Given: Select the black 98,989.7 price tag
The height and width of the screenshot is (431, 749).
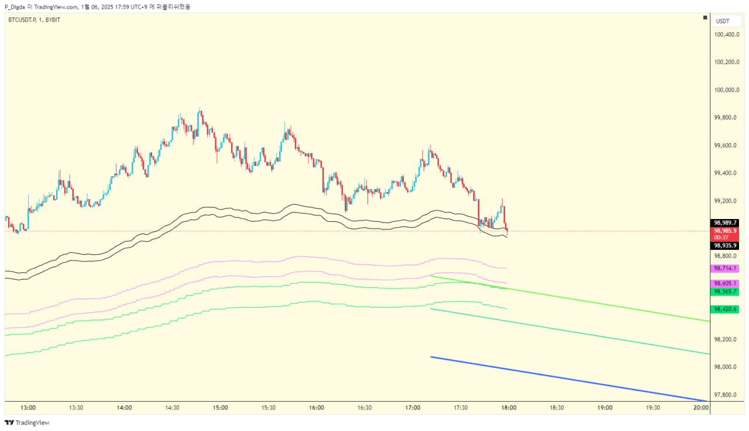Looking at the screenshot, I should (725, 223).
